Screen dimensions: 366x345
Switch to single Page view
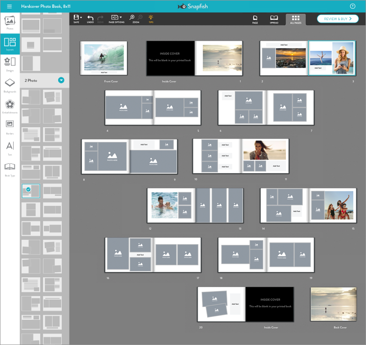coord(255,19)
